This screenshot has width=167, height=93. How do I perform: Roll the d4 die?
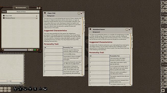(40, 88)
